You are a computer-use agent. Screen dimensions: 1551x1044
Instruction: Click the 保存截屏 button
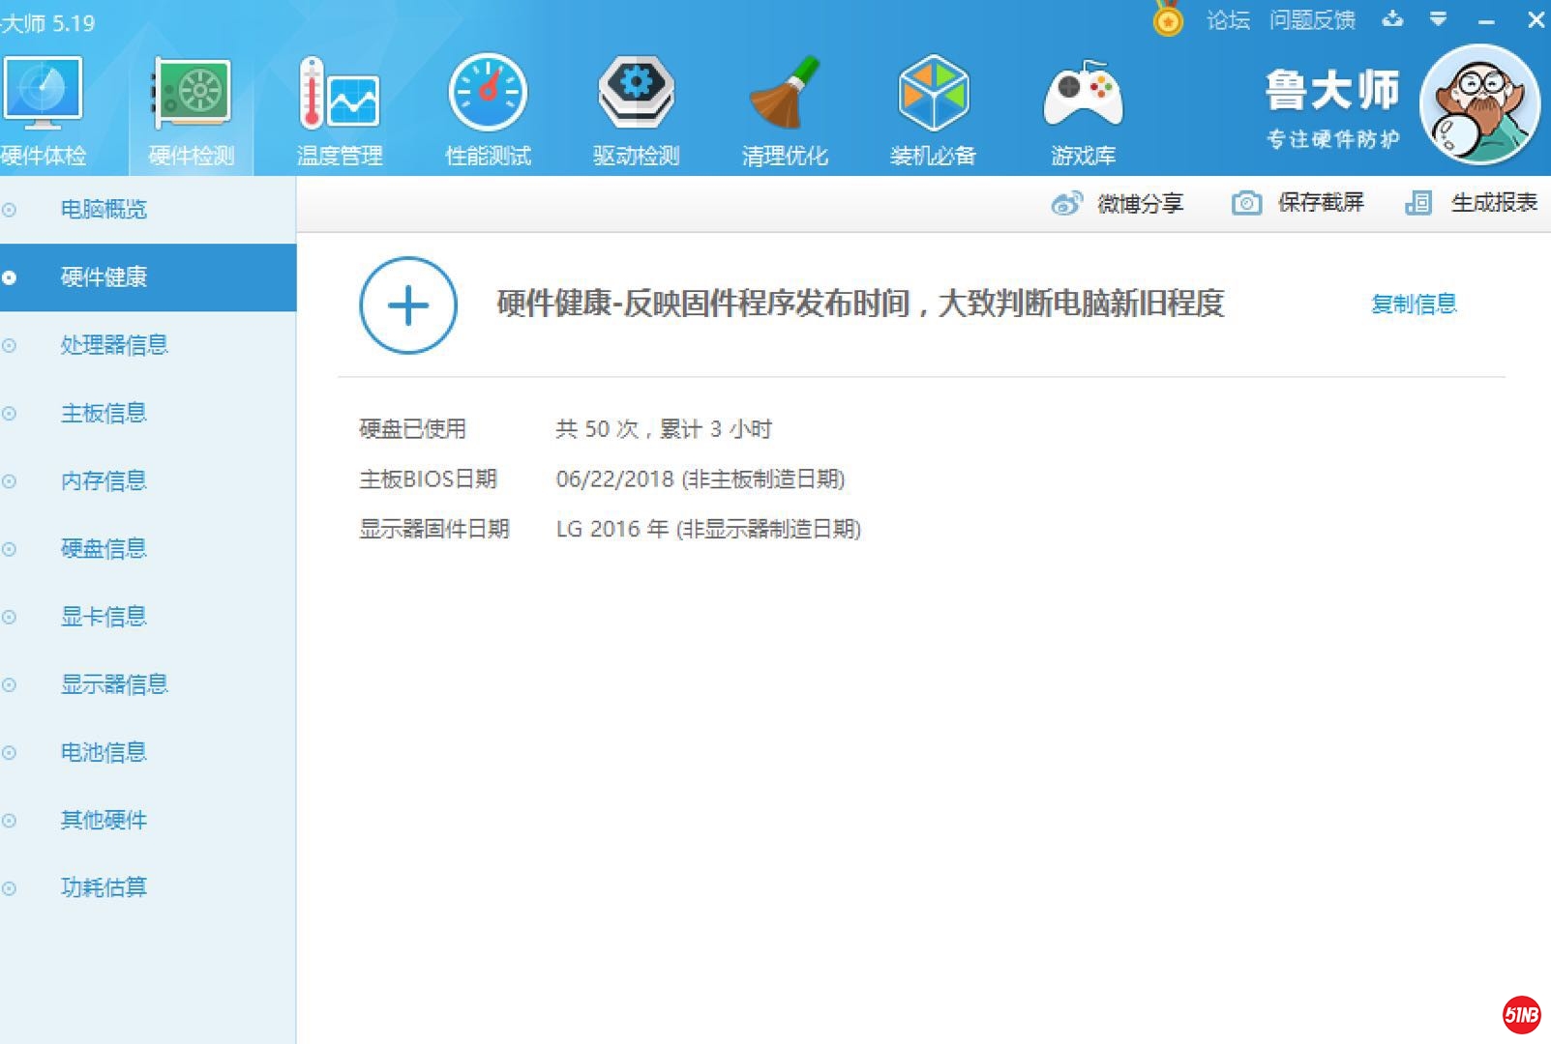(1298, 203)
